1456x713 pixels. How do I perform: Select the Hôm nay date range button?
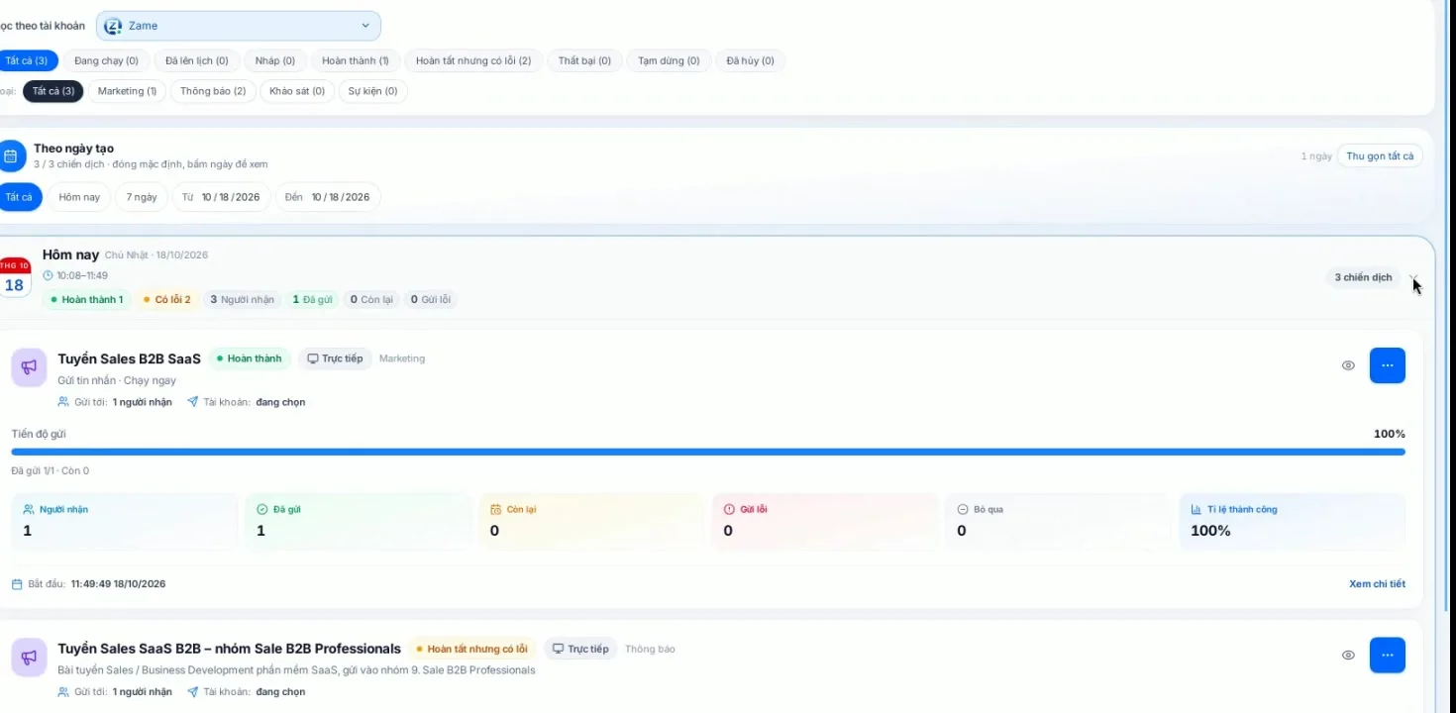click(x=79, y=197)
